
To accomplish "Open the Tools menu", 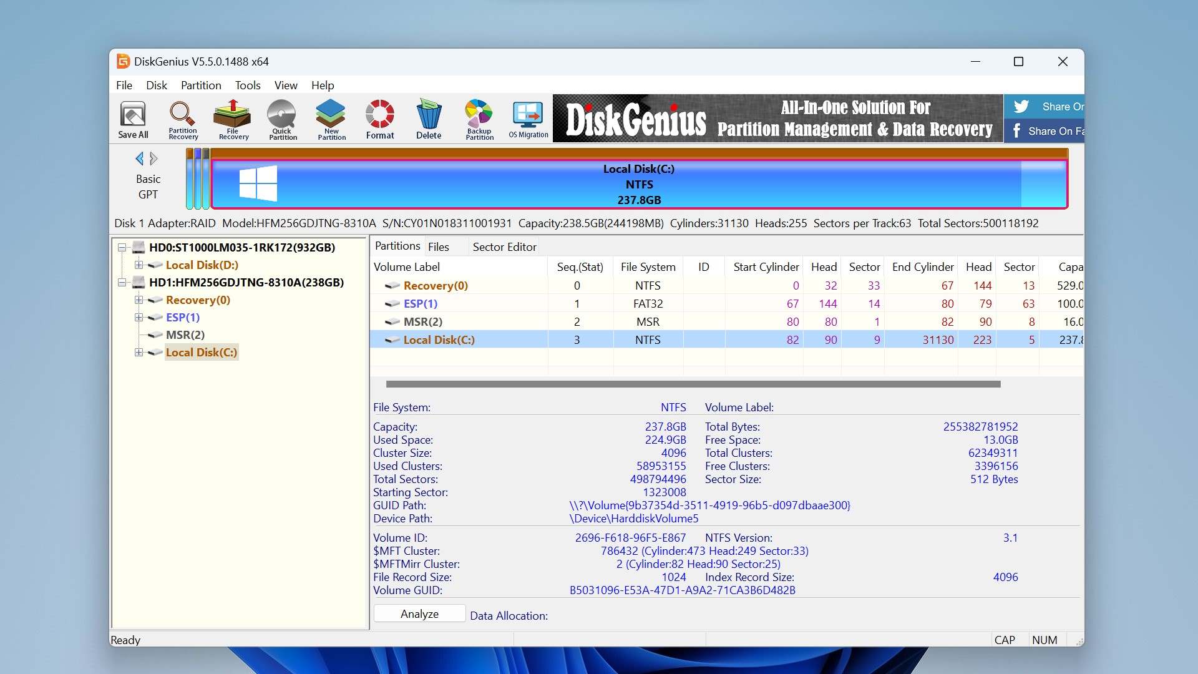I will point(247,85).
